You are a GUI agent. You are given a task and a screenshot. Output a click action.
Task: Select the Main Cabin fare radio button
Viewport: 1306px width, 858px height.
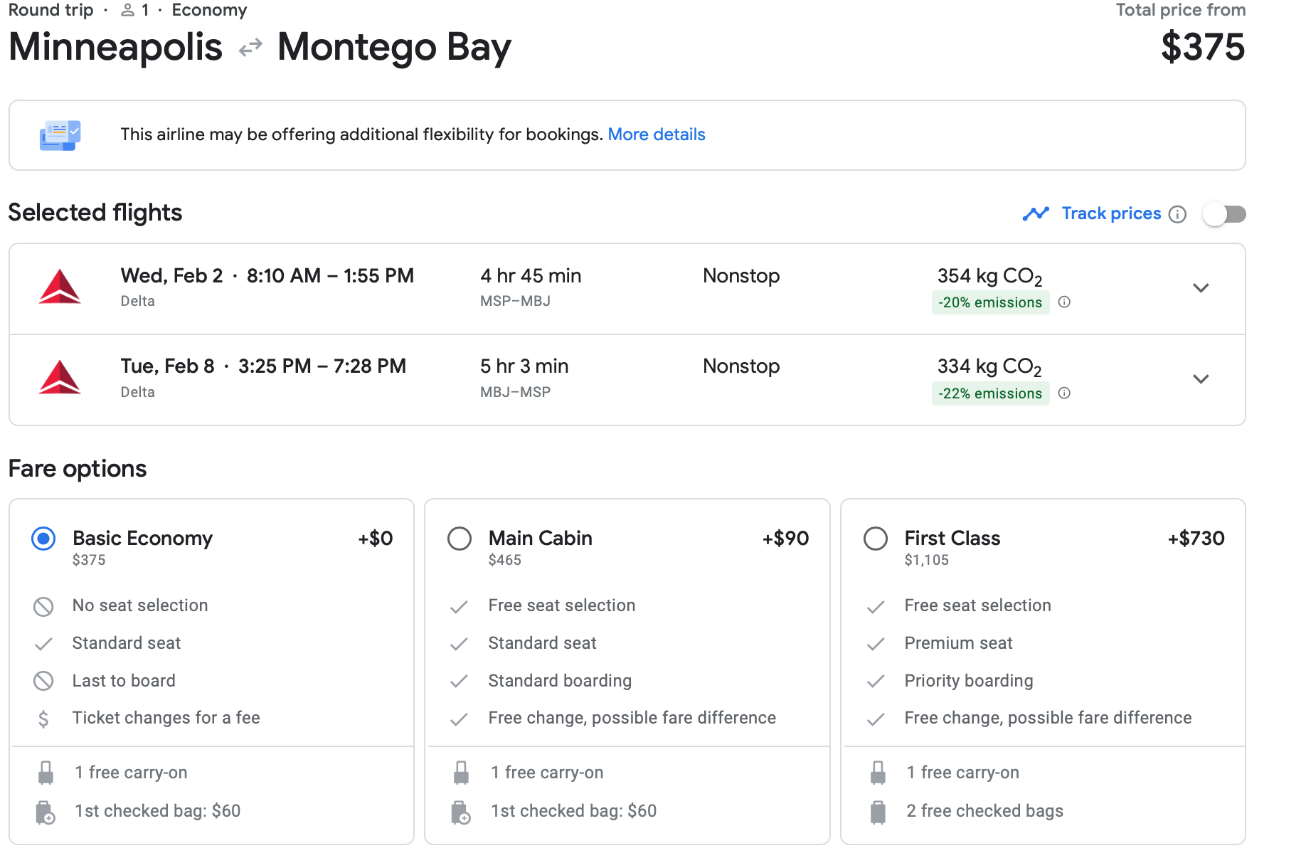[x=460, y=539]
